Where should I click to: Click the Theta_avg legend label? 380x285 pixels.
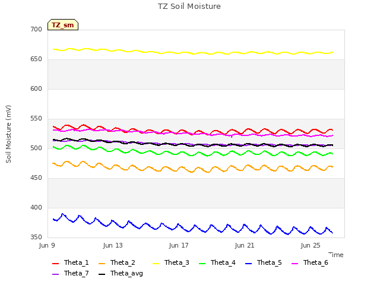[126, 273]
